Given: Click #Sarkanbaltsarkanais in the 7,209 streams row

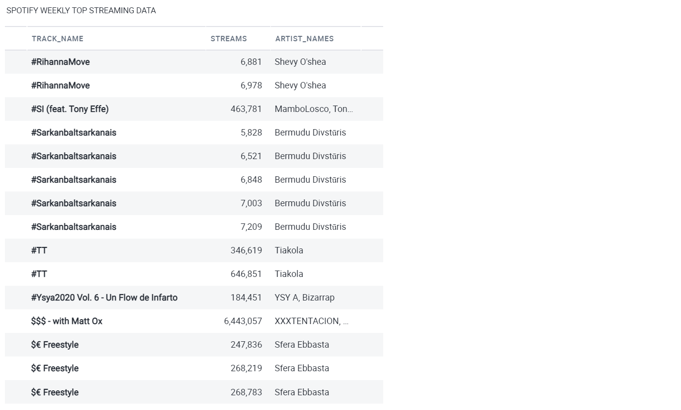Looking at the screenshot, I should pos(74,227).
